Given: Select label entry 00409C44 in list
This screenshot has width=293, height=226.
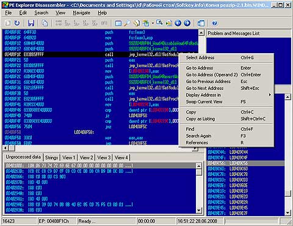Looking at the screenshot, I should coord(245,152).
